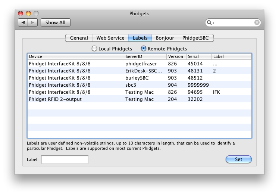Click serial number 48131
The image size is (279, 195).
click(195, 71)
